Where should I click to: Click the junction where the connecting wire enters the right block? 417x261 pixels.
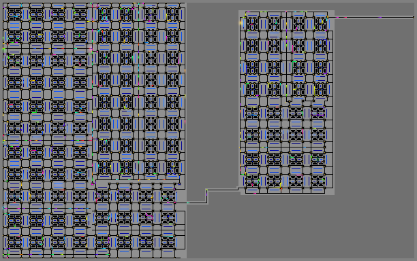click(238, 188)
